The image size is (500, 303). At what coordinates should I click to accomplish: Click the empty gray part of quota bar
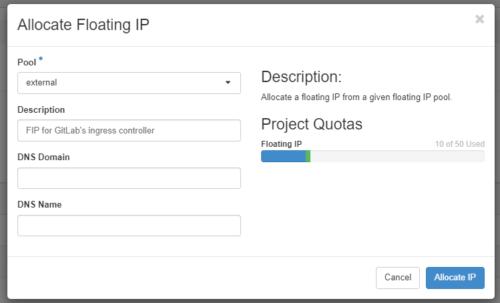397,156
